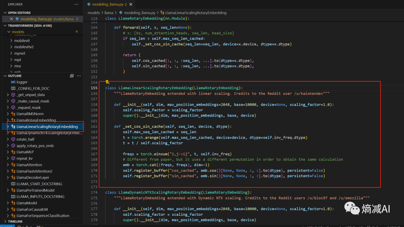Select apply_rotary_pos_emb in outline
404x227 pixels.
point(35,146)
